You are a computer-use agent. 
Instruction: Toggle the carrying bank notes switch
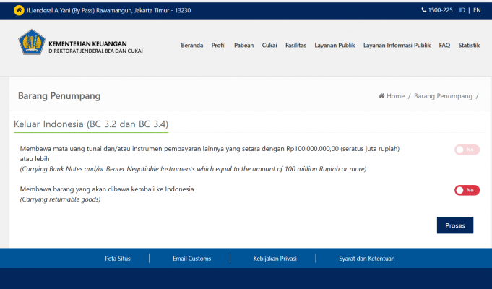pos(467,150)
